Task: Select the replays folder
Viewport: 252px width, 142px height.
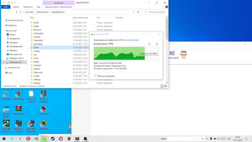Action: tap(37, 69)
